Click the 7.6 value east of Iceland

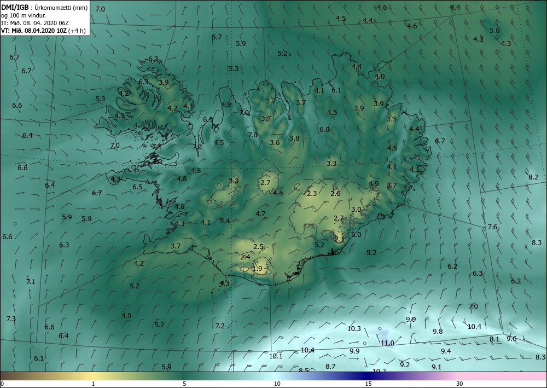point(492,227)
